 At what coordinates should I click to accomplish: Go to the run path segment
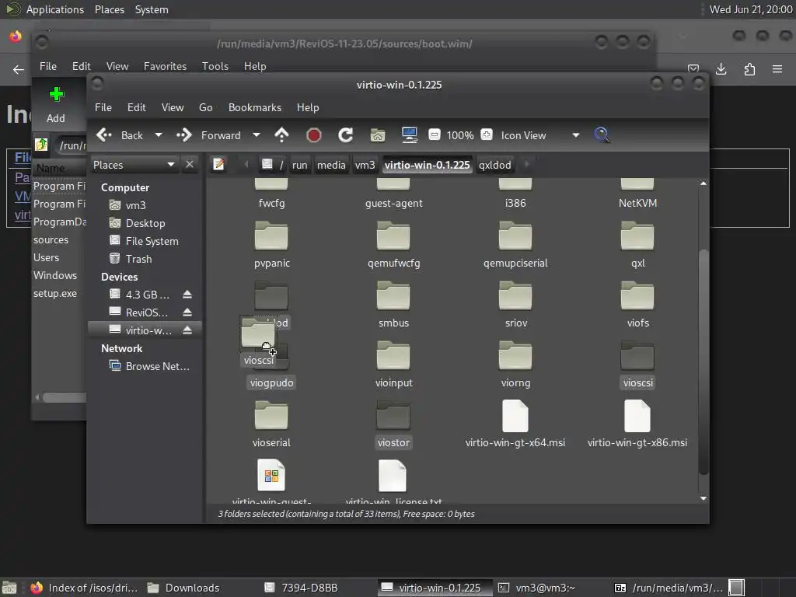[299, 165]
